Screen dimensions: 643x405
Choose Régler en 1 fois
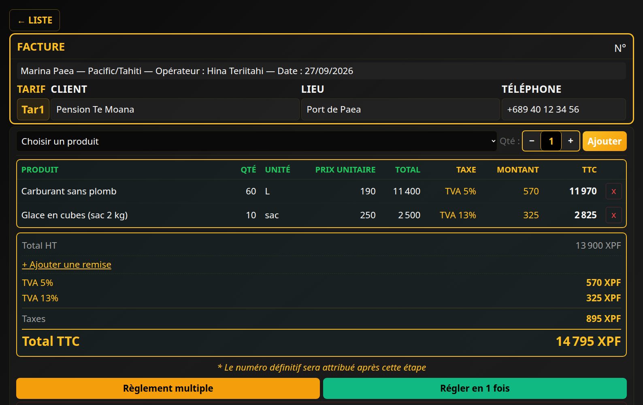pyautogui.click(x=475, y=388)
